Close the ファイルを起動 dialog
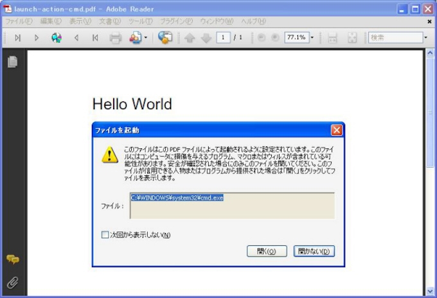This screenshot has width=437, height=298. pos(336,130)
